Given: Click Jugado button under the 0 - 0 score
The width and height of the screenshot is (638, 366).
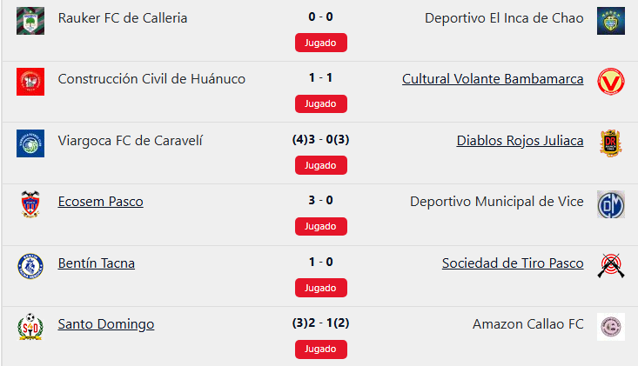Looking at the screenshot, I should tap(321, 43).
